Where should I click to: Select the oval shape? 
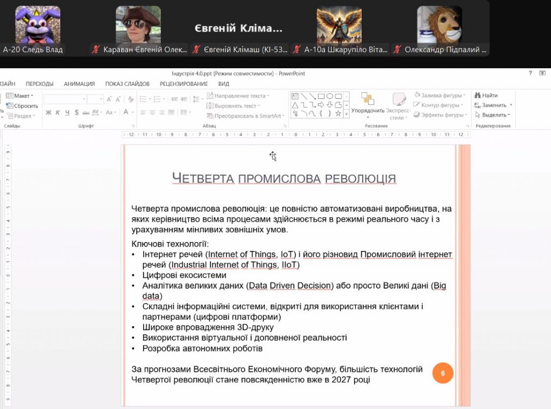pos(330,96)
